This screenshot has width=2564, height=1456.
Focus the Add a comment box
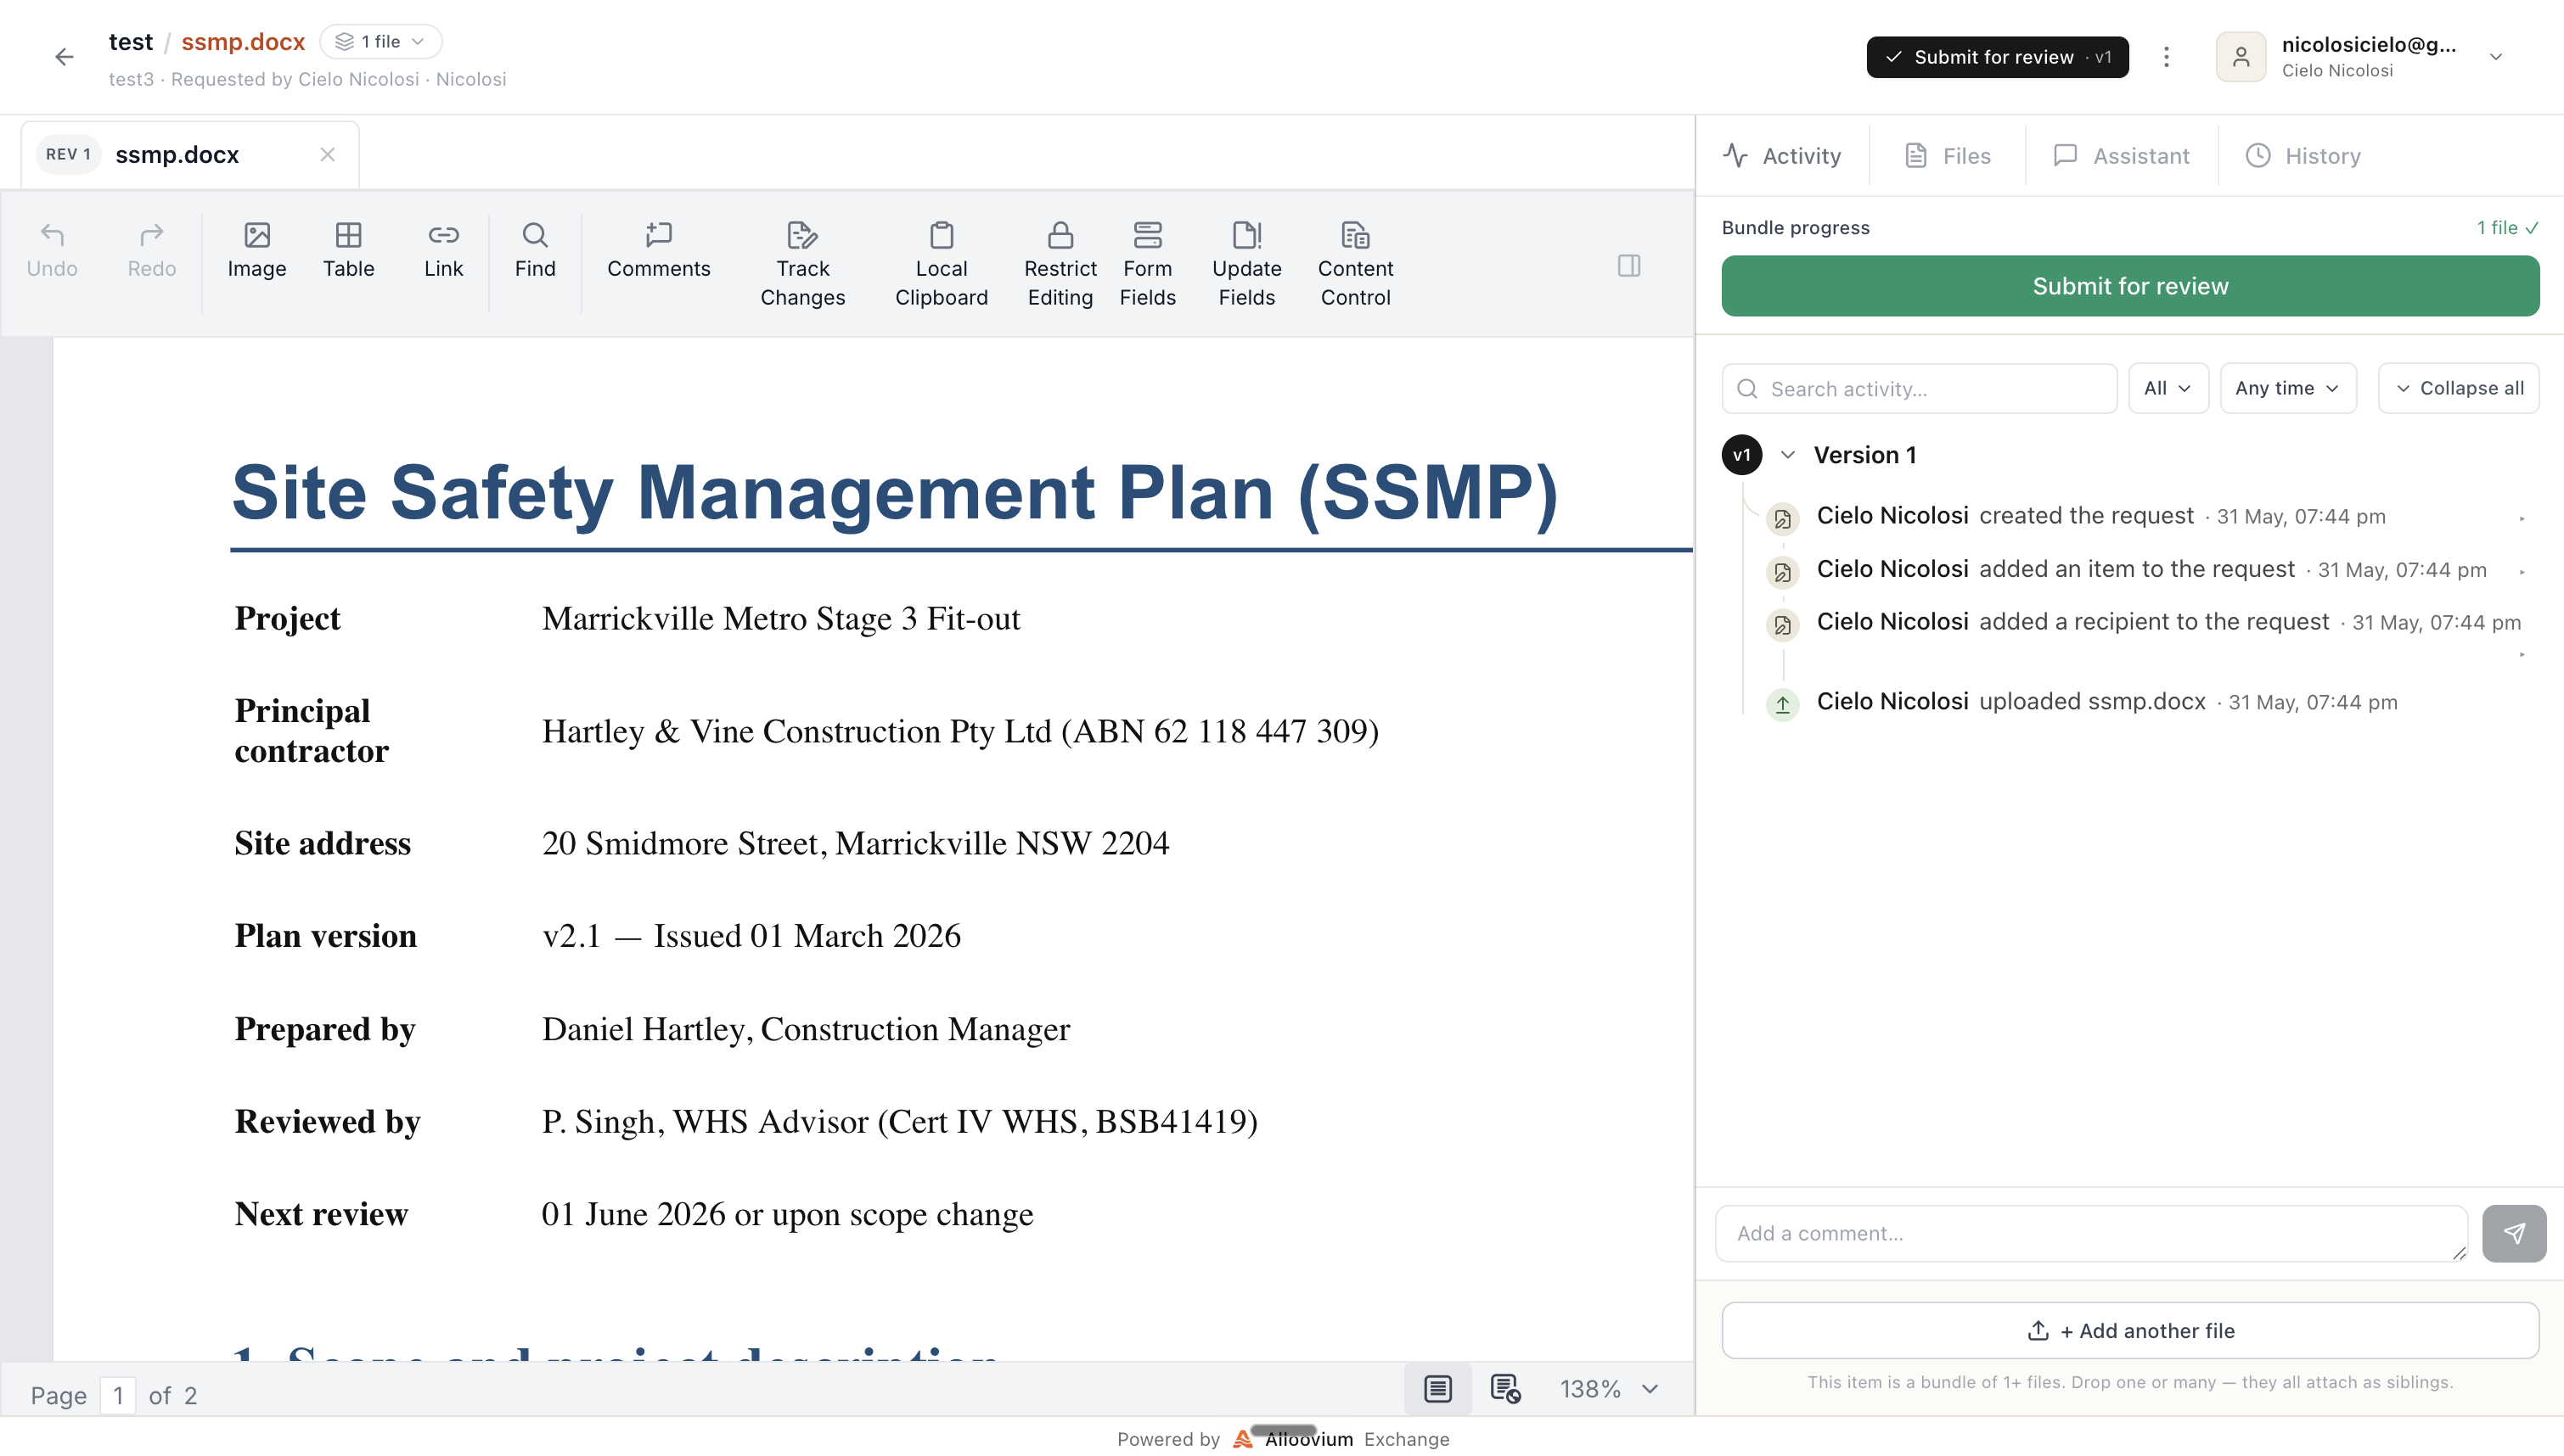2091,1233
